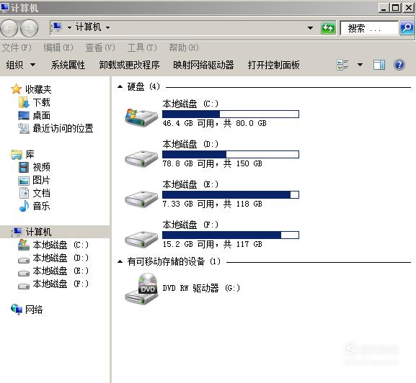
Task: Click the magnifier search button
Action: coord(407,28)
